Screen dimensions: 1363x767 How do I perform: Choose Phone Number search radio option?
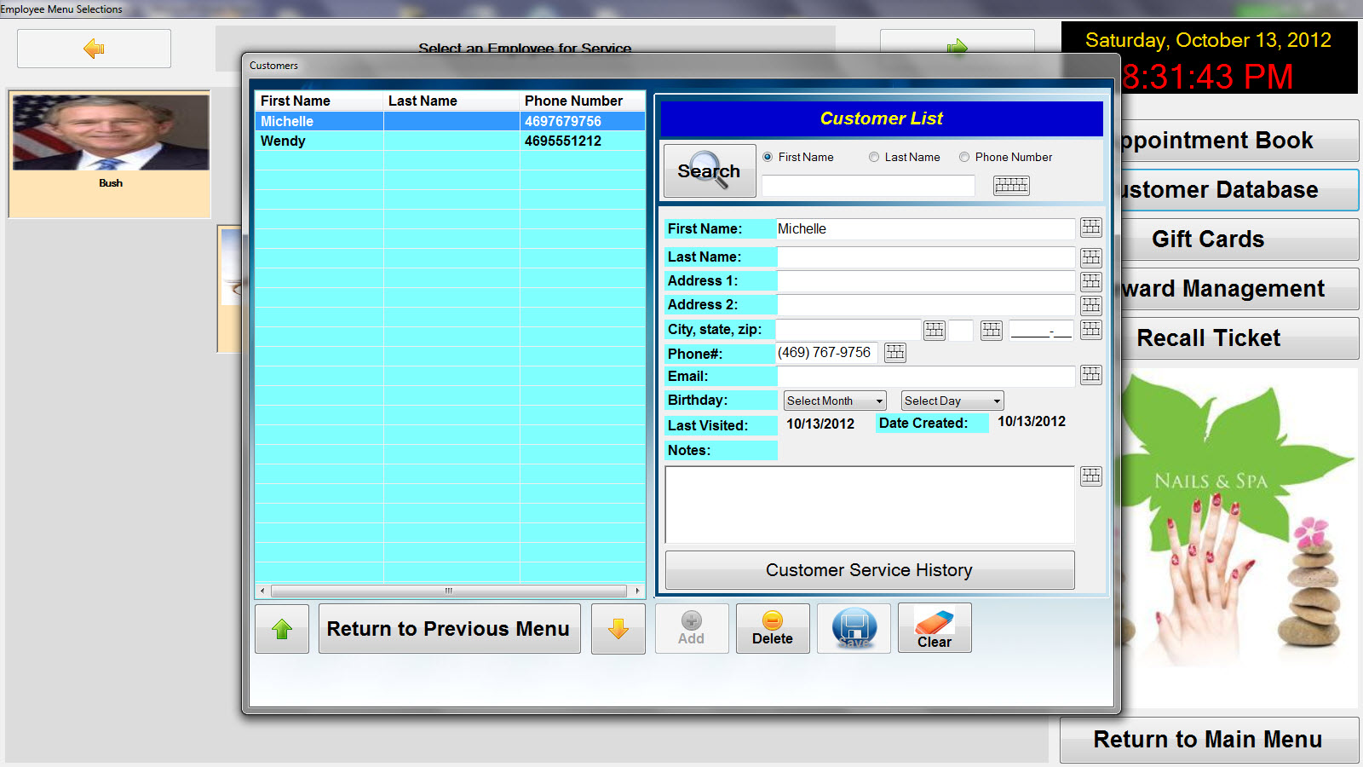click(964, 157)
